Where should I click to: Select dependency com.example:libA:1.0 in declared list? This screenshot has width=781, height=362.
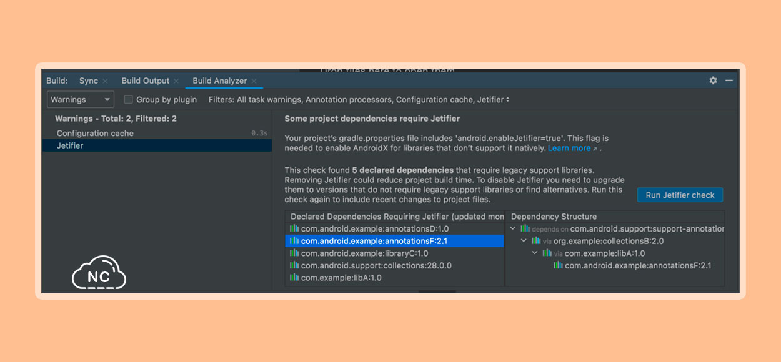[395, 278]
